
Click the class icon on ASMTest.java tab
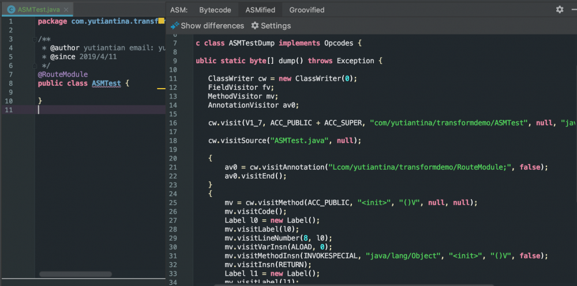click(10, 10)
